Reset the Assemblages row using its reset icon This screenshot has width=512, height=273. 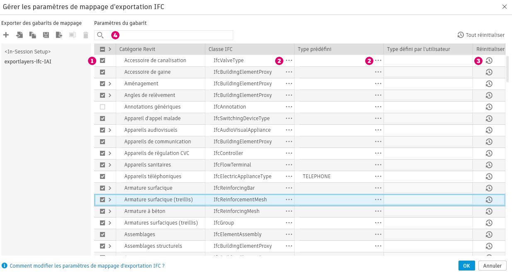(x=489, y=234)
